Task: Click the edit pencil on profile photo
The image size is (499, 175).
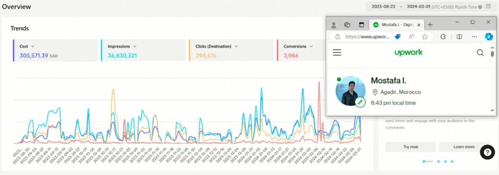Action: coord(360,102)
